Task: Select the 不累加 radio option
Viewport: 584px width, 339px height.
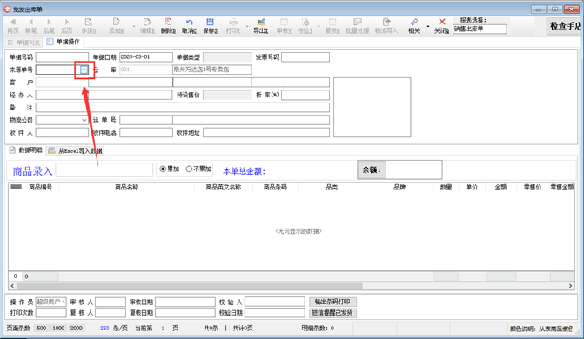Action: (x=198, y=169)
